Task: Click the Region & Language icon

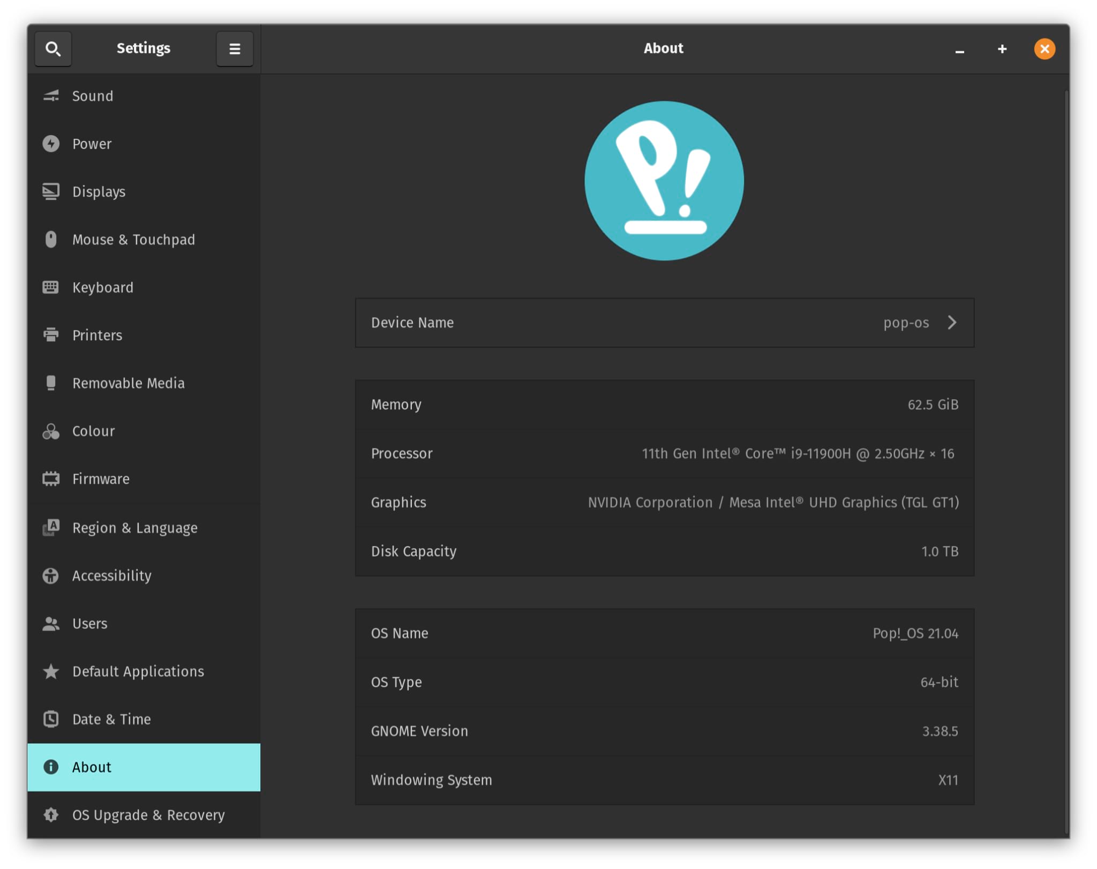Action: point(51,527)
